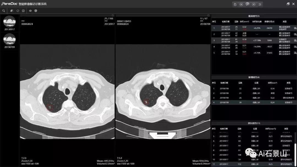
Task: Click the next track icon in top toolbar
Action: (254, 4)
